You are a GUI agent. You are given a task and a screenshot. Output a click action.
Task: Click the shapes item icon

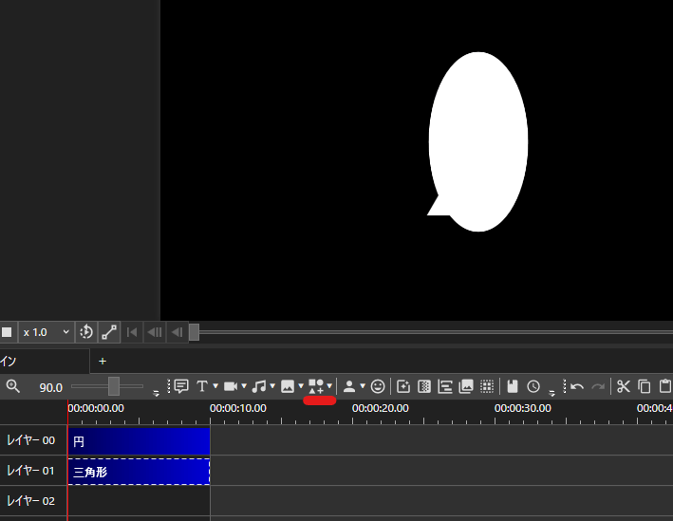(x=317, y=386)
